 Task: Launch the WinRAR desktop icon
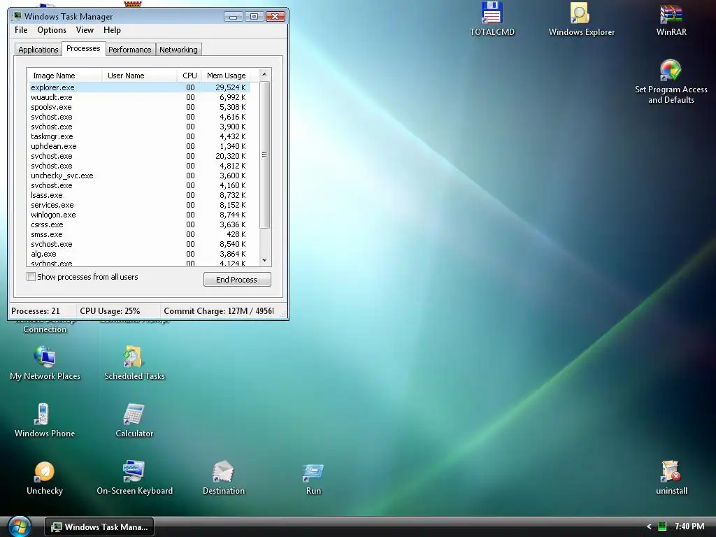coord(671,19)
